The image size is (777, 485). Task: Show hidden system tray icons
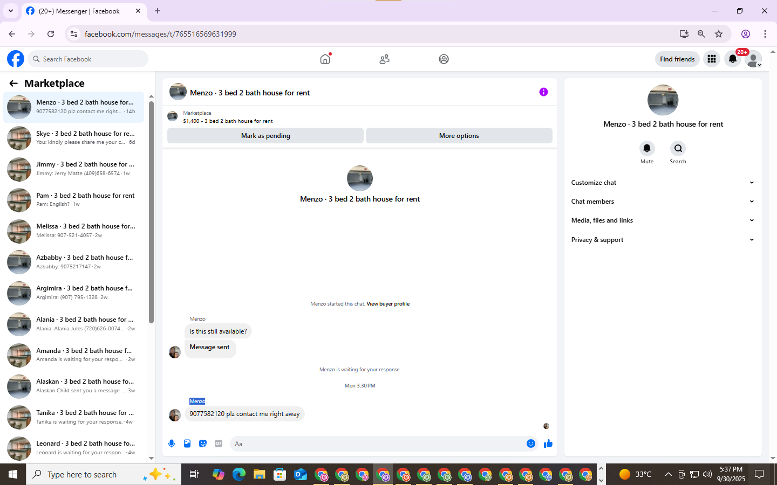point(668,474)
